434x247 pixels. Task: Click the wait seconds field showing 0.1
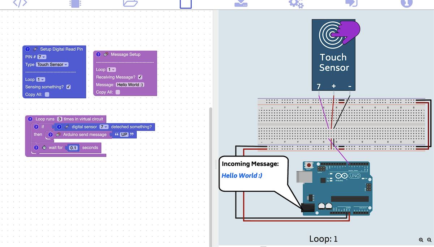(73, 148)
